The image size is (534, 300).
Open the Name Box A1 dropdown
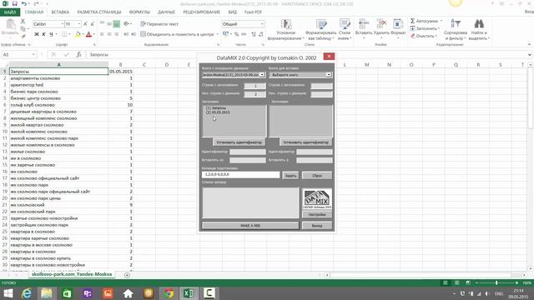(33, 54)
